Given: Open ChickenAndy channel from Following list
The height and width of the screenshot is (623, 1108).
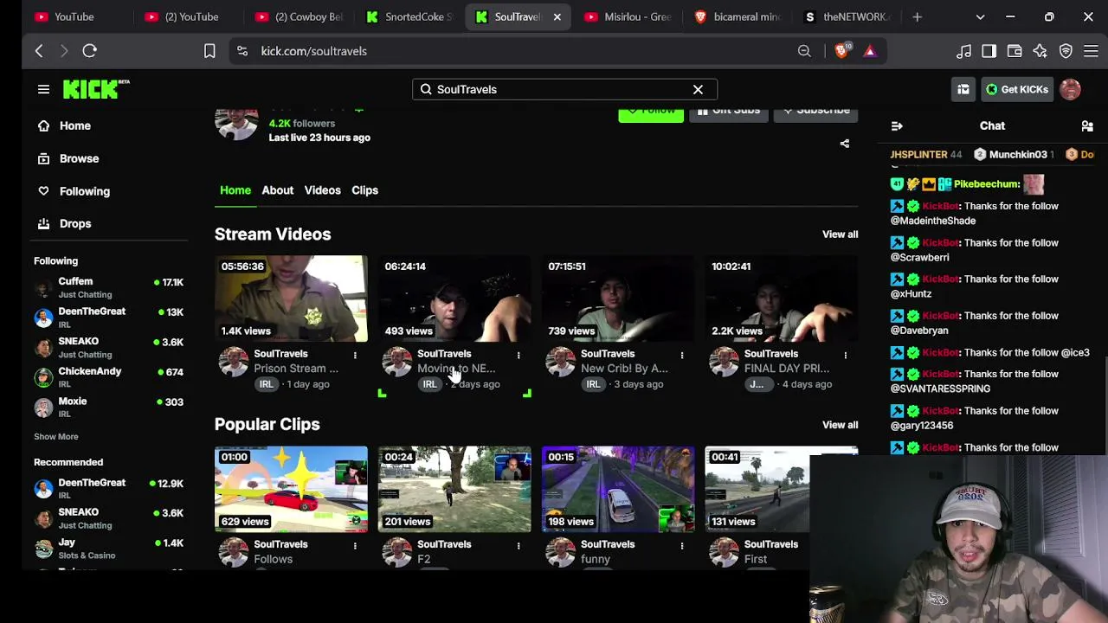Looking at the screenshot, I should point(108,377).
